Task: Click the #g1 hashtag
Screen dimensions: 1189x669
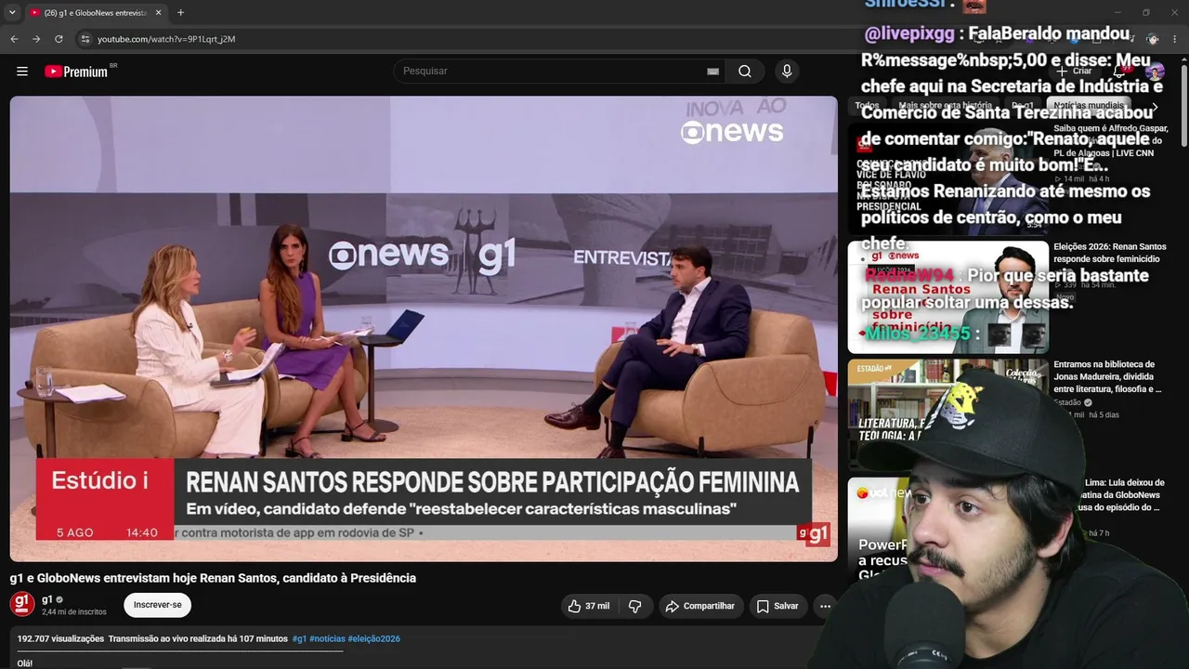Action: click(x=299, y=639)
